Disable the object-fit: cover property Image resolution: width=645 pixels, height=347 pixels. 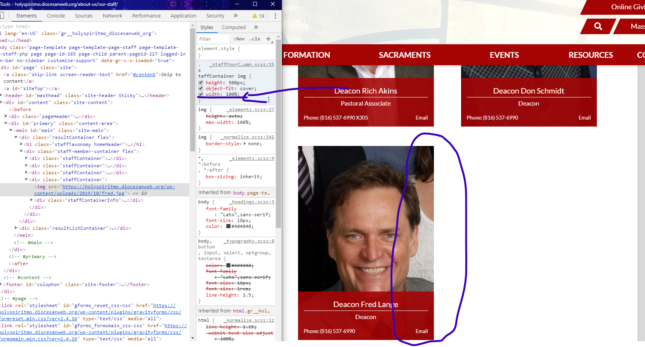coord(201,88)
